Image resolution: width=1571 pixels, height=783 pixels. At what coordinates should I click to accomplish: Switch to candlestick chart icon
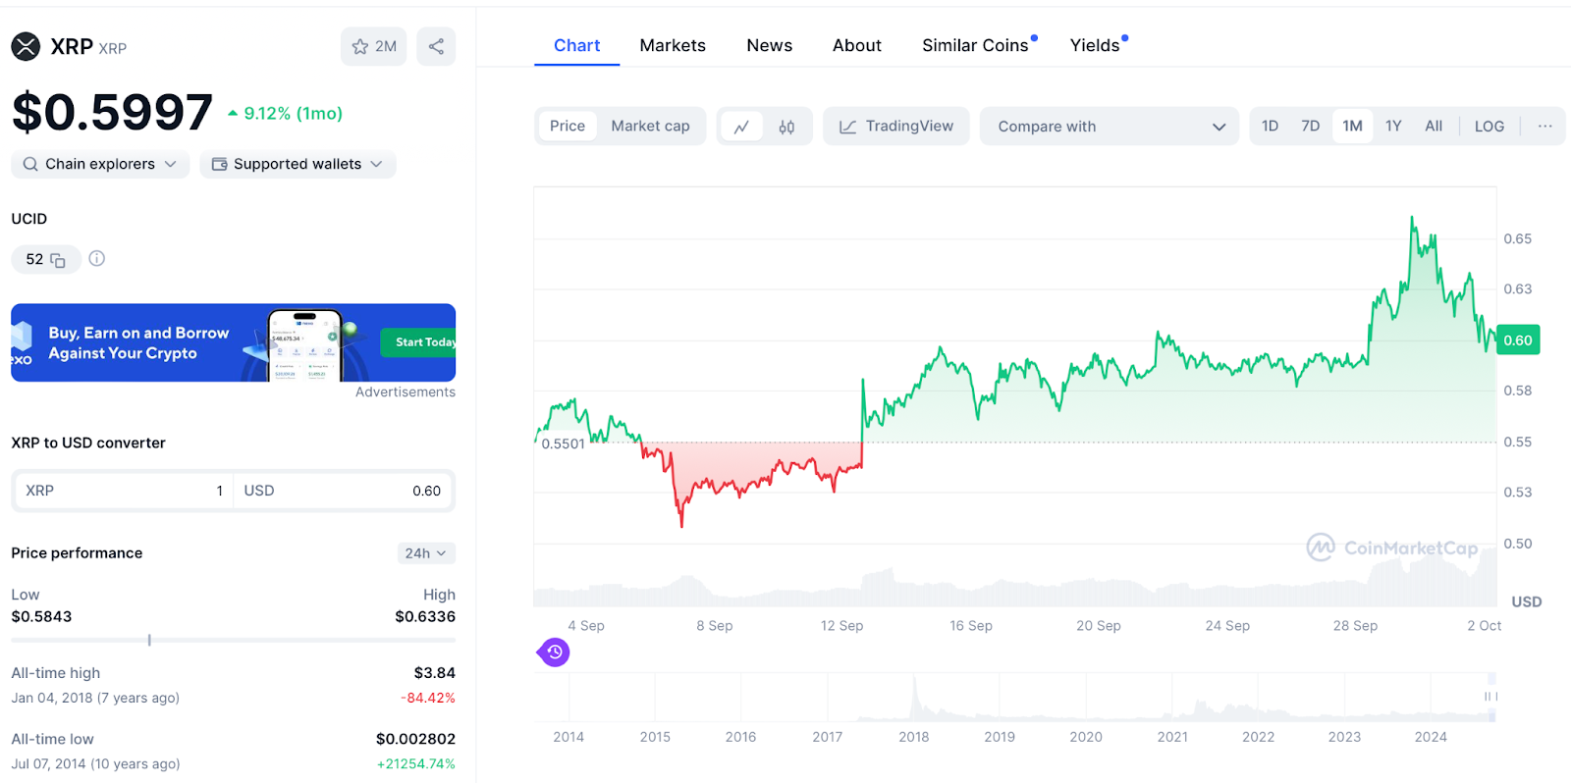pos(786,127)
